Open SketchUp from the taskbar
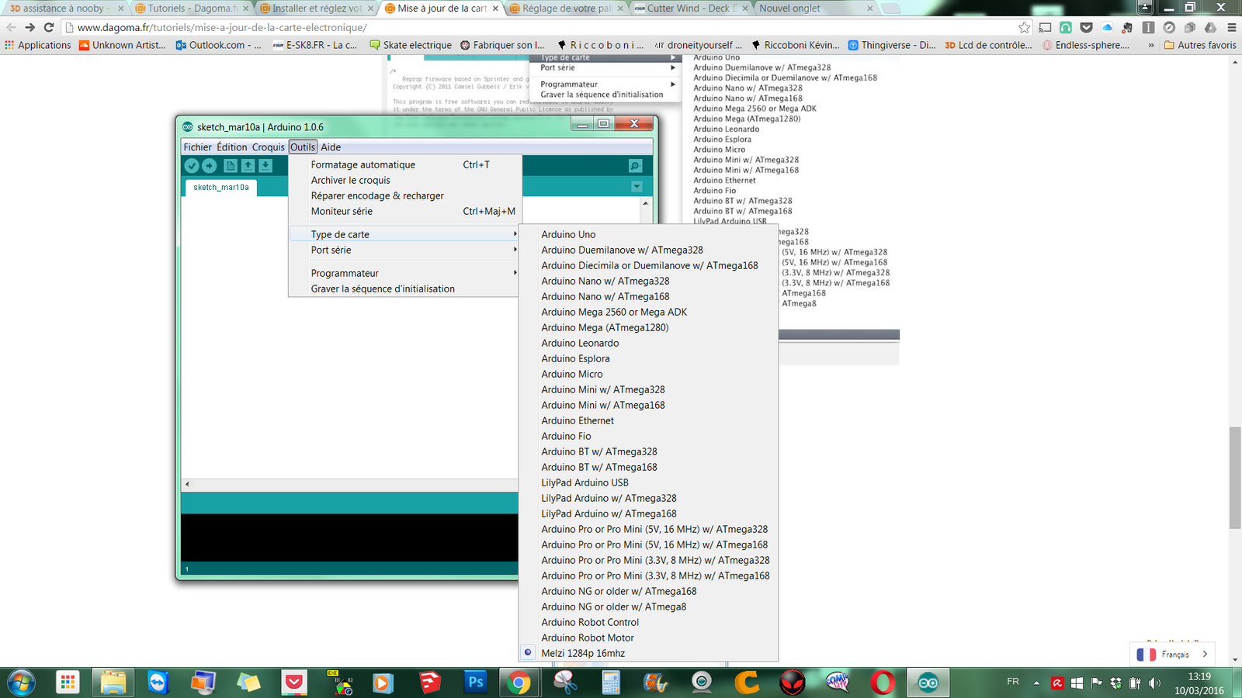Screen dimensions: 1242x698 (x=430, y=682)
